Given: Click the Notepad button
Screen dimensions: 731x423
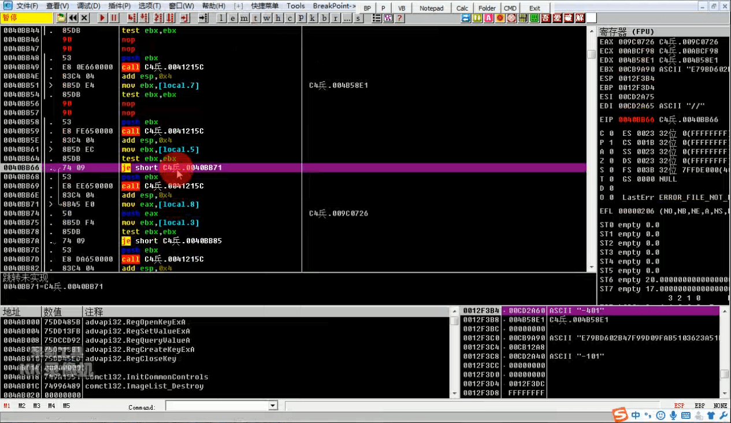Looking at the screenshot, I should point(431,8).
